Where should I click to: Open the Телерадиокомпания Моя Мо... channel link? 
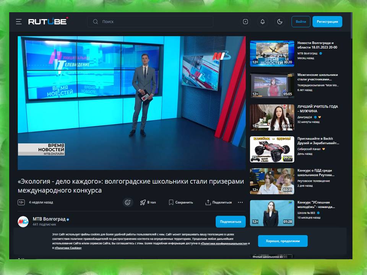pos(318,85)
